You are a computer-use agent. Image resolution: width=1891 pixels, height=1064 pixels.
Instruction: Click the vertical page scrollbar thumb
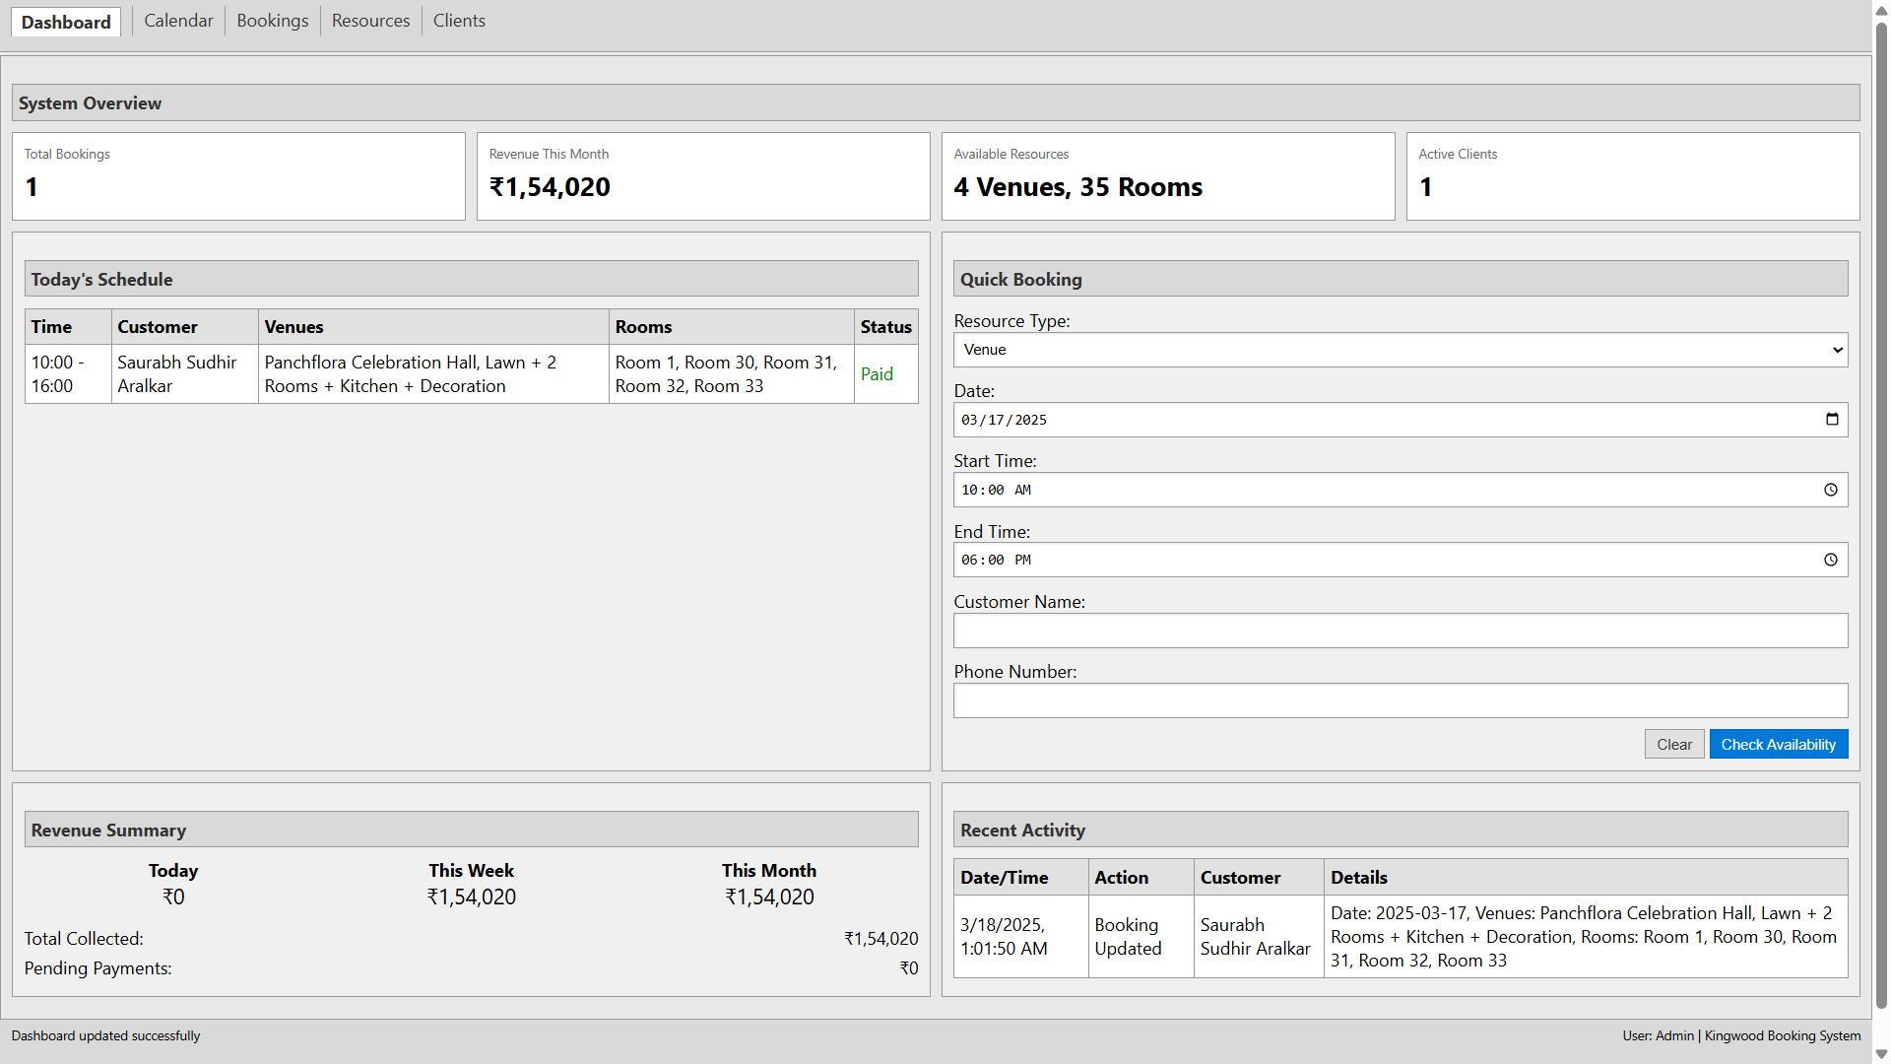(x=1881, y=515)
